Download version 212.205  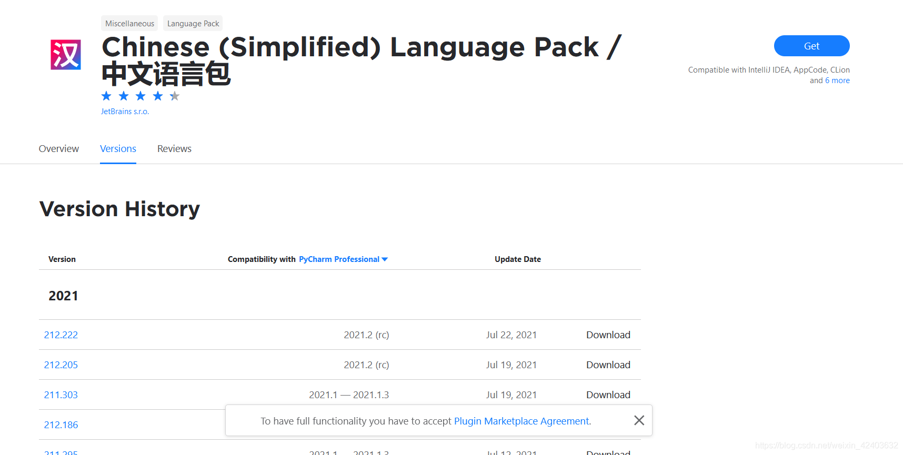click(x=608, y=365)
